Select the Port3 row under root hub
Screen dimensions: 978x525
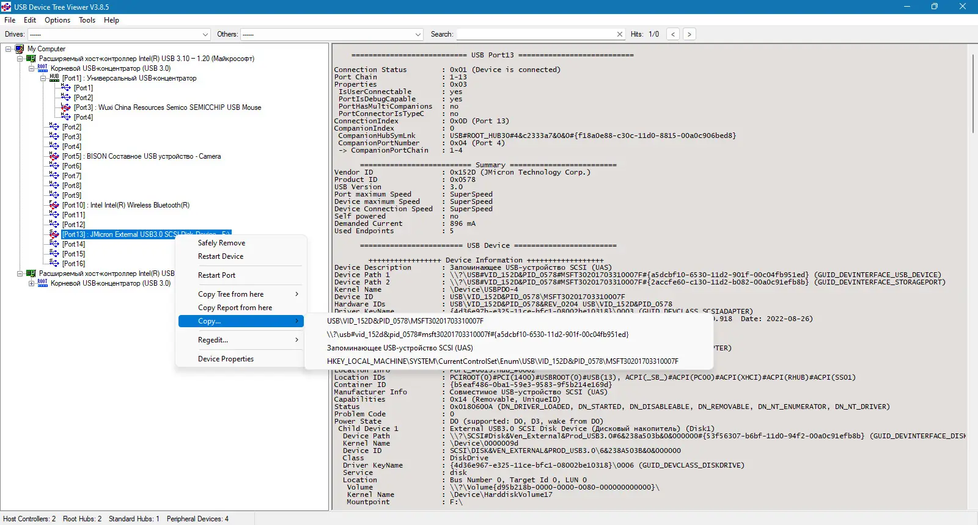(x=72, y=137)
